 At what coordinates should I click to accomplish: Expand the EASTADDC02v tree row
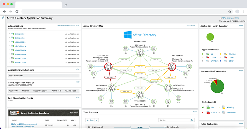pos(9,38)
